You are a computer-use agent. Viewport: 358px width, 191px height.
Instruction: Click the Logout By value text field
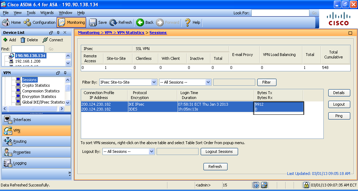(177, 151)
